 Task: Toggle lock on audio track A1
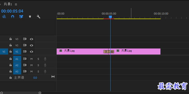tap(11, 59)
